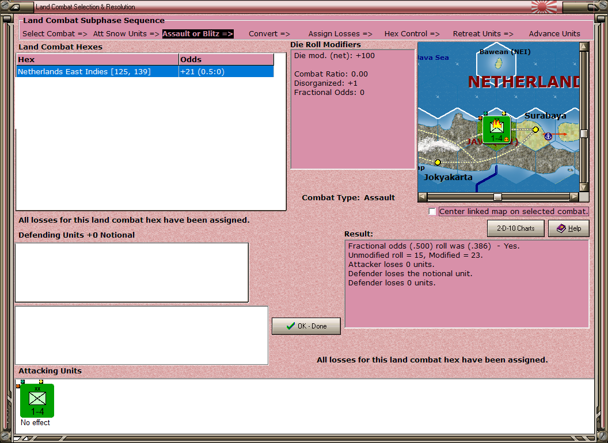Click the Retreat Units subphase step
Image resolution: width=608 pixels, height=443 pixels.
[483, 34]
